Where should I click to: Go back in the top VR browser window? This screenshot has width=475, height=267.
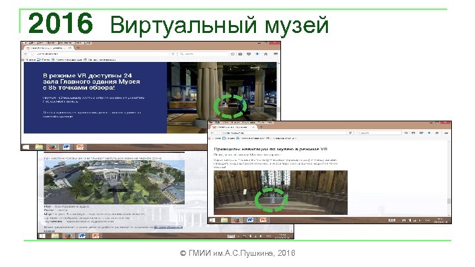point(26,54)
